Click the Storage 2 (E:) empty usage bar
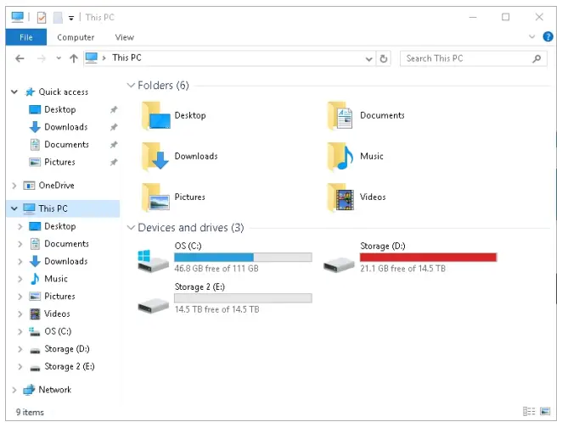The width and height of the screenshot is (562, 433). [243, 298]
